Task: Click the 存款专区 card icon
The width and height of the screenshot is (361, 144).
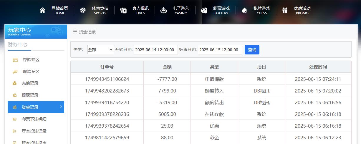Action: coord(15,60)
